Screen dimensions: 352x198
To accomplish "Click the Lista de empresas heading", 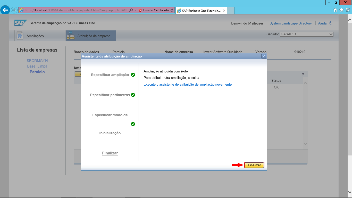I will point(37,50).
